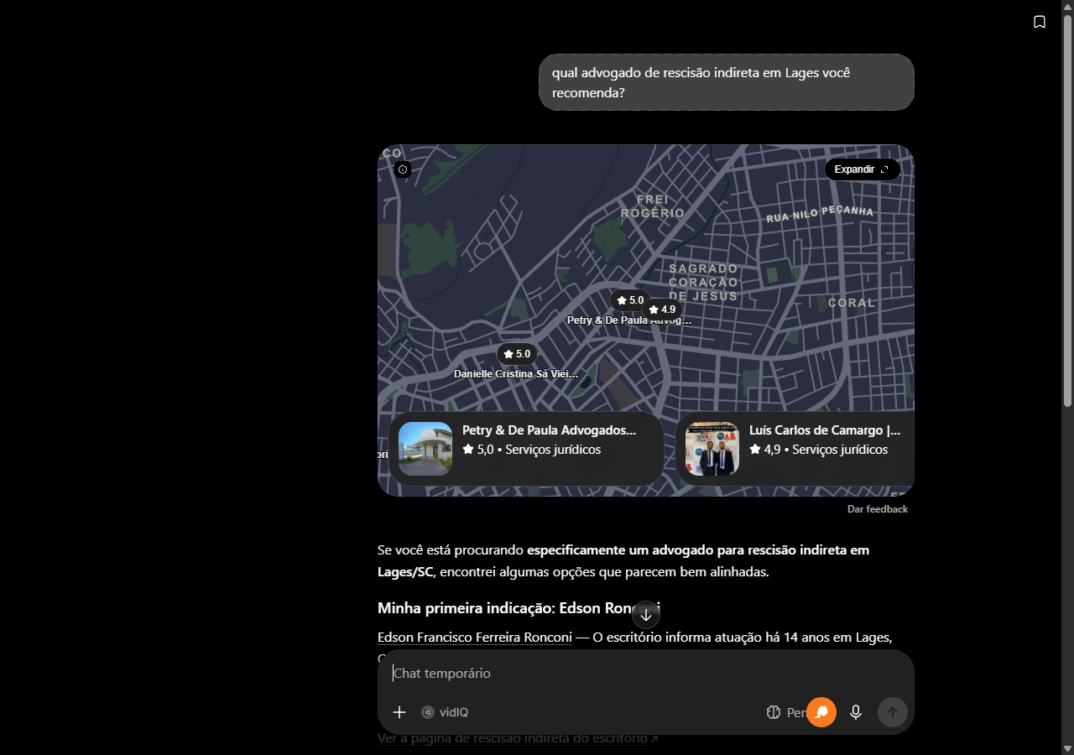Click the scrollbar up arrow
Viewport: 1074px width, 755px height.
pos(1067,7)
